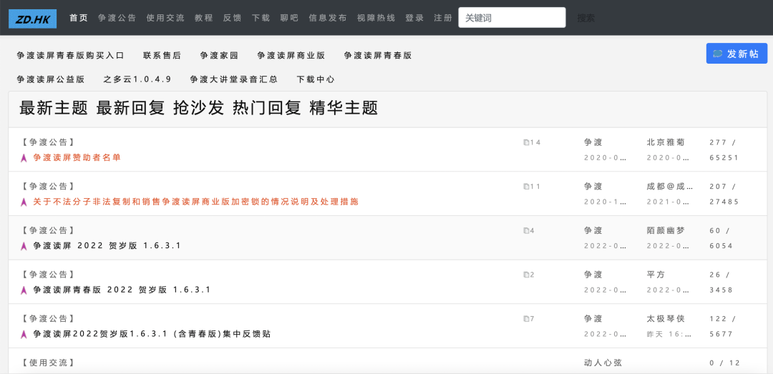Switch to the 精华主题 tab

point(344,109)
